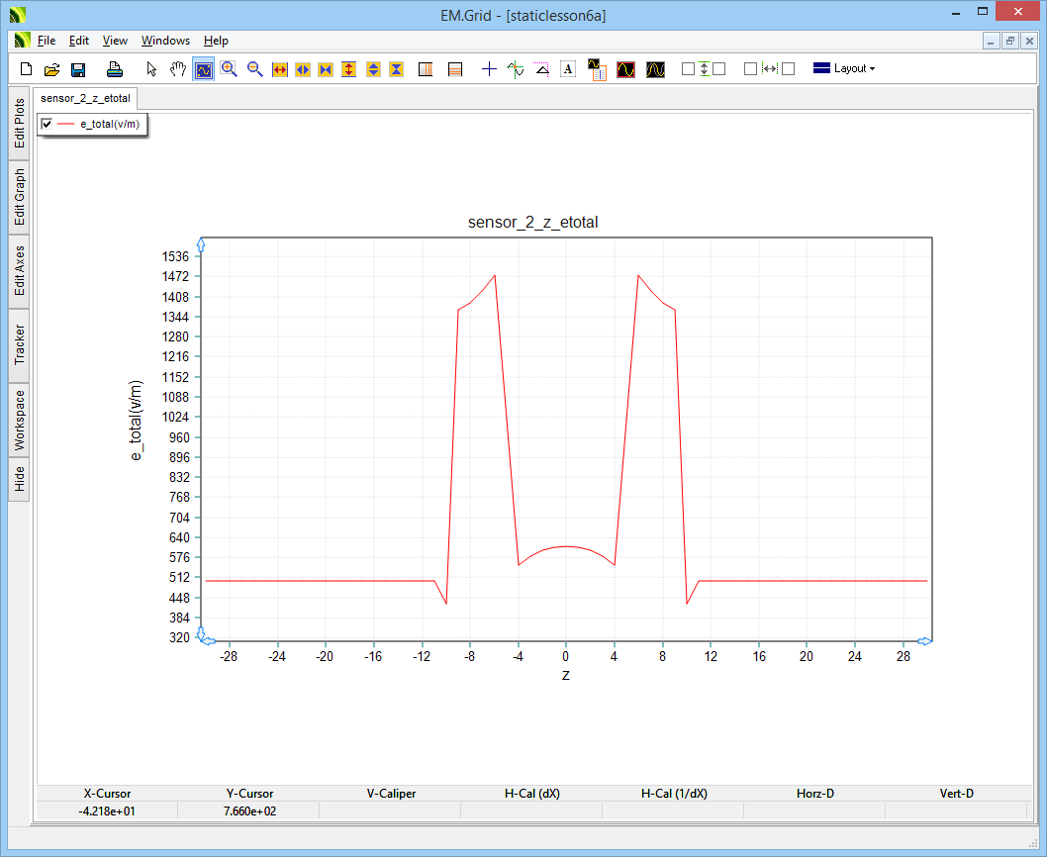Click the top Y-axis range handle
This screenshot has width=1047, height=857.
pos(201,244)
